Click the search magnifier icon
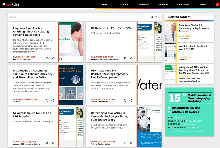220x148 pixels. coord(152,17)
